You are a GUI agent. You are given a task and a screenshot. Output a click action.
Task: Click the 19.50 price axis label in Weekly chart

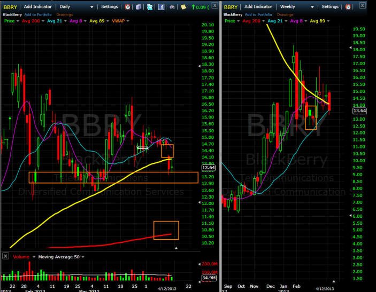click(x=359, y=29)
